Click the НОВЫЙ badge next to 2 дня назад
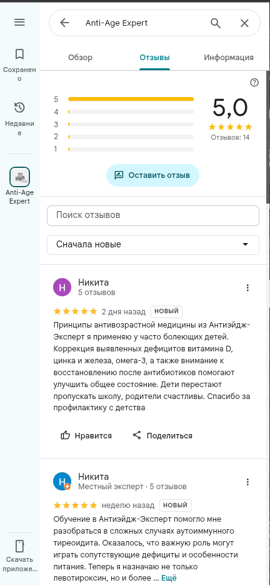The width and height of the screenshot is (270, 585). 166,311
